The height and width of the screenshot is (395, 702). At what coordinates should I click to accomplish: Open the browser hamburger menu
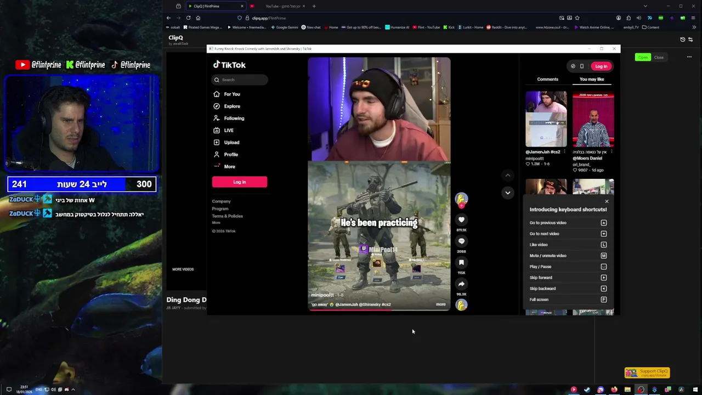pyautogui.click(x=693, y=18)
